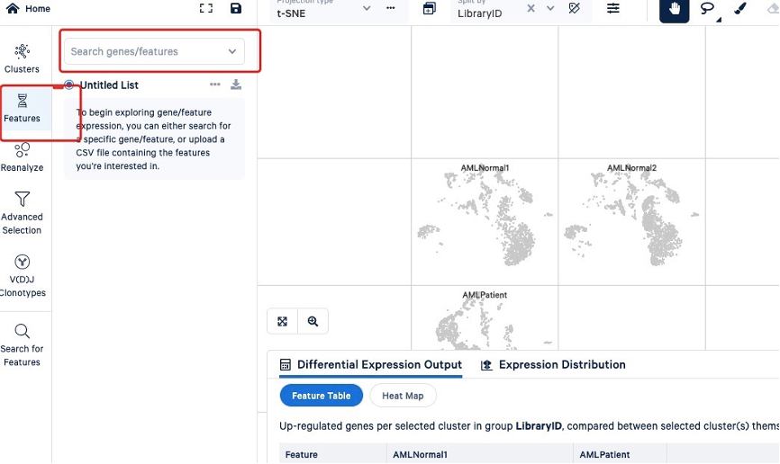Show the Heat Map view
Image resolution: width=780 pixels, height=464 pixels.
403,396
